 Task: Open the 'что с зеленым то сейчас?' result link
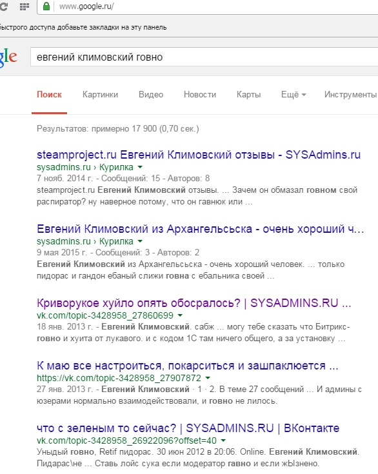click(188, 428)
